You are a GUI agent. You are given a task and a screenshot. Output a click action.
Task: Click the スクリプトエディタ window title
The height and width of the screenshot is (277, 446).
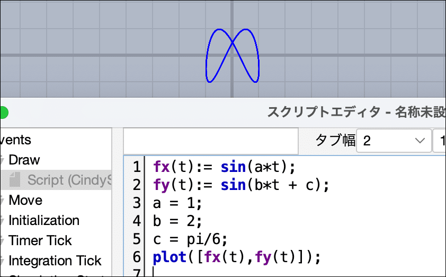click(356, 112)
